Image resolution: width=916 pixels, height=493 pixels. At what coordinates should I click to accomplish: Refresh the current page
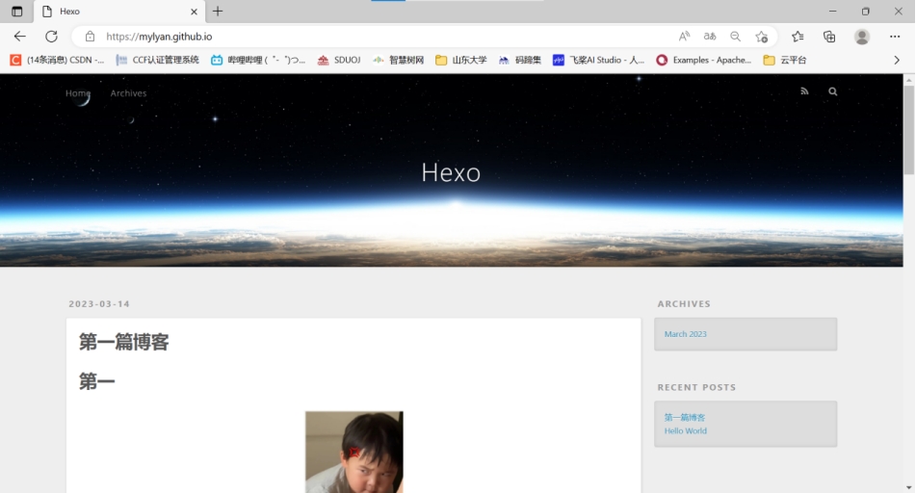coord(51,37)
